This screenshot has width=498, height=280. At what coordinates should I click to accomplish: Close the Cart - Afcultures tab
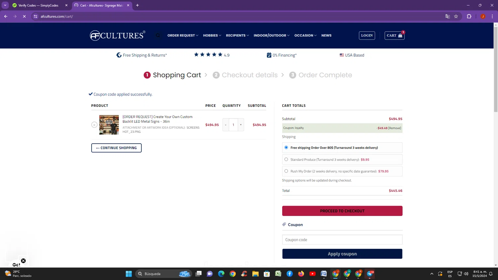pyautogui.click(x=128, y=5)
